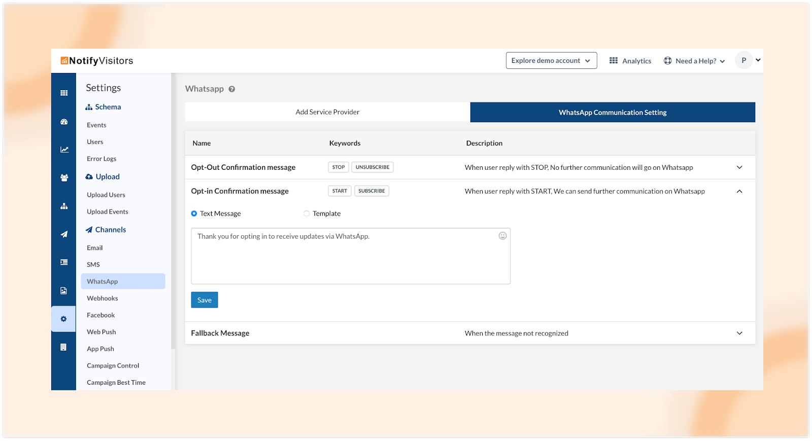812x441 pixels.
Task: Switch to Add Service Provider tab
Action: pyautogui.click(x=327, y=112)
